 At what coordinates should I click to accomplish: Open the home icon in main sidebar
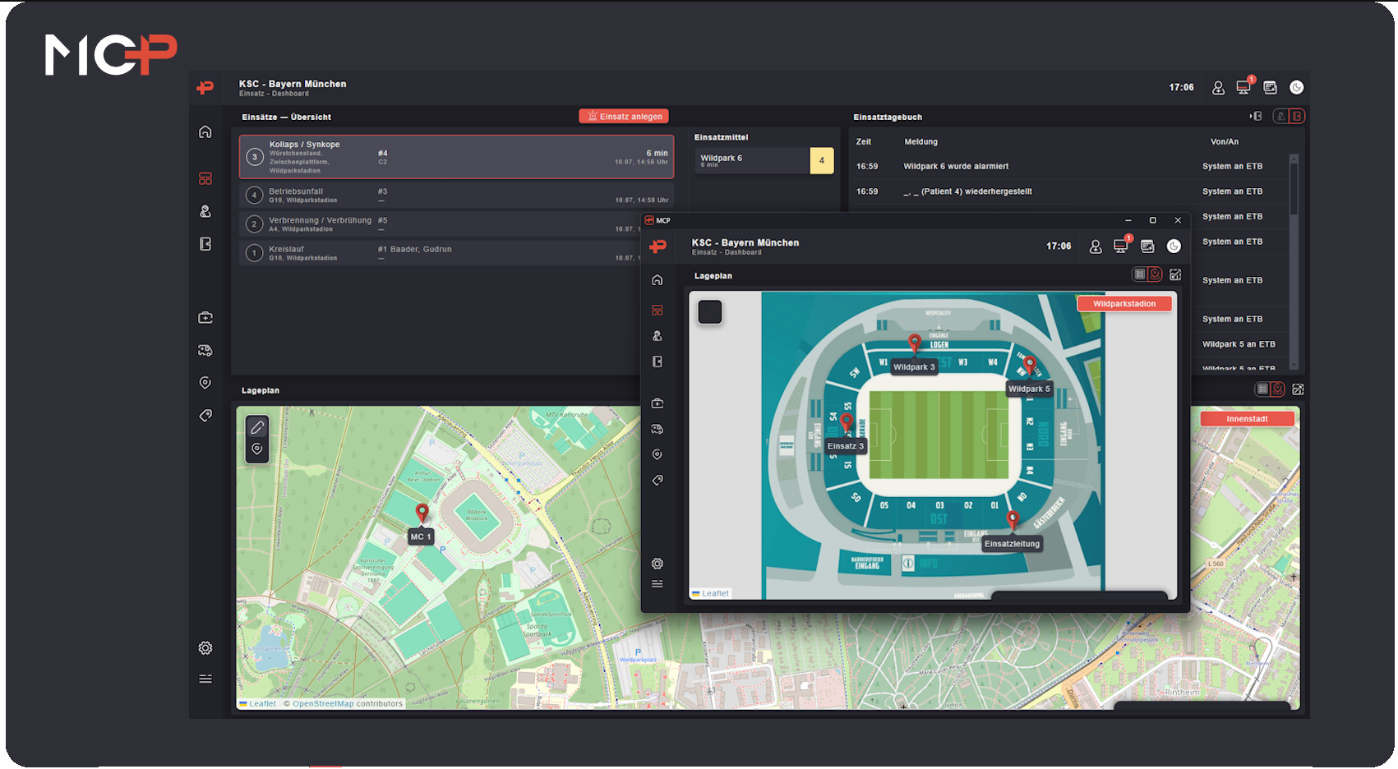[205, 132]
